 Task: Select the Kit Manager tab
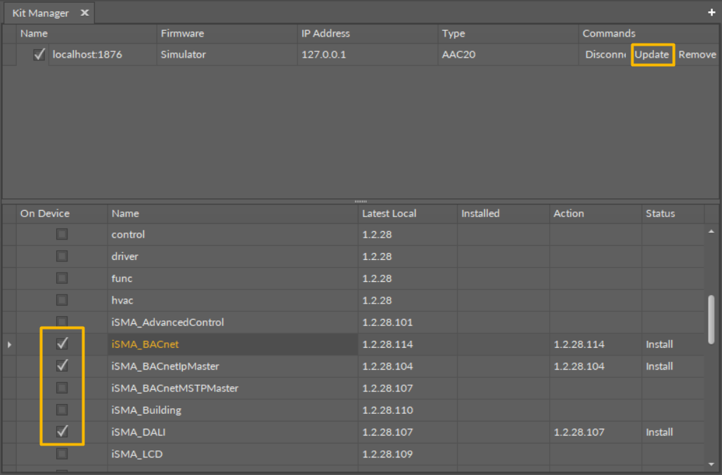click(41, 13)
